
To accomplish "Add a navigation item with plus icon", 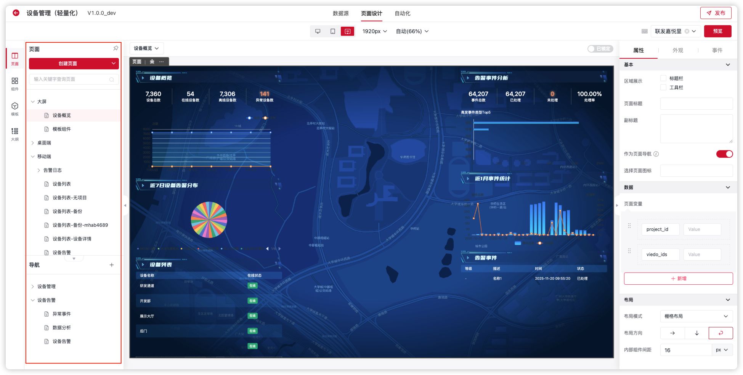I will [x=112, y=265].
